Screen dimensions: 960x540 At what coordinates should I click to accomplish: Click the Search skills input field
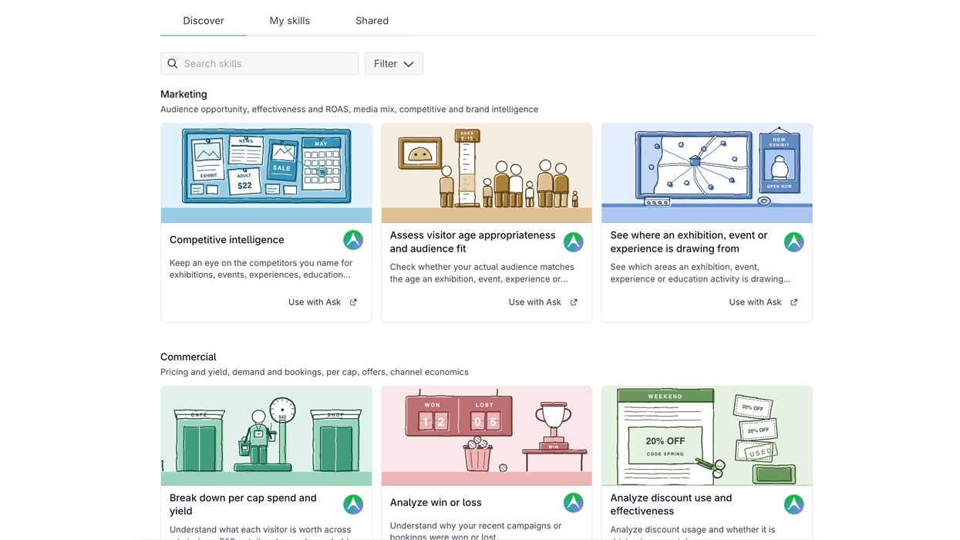tap(260, 63)
